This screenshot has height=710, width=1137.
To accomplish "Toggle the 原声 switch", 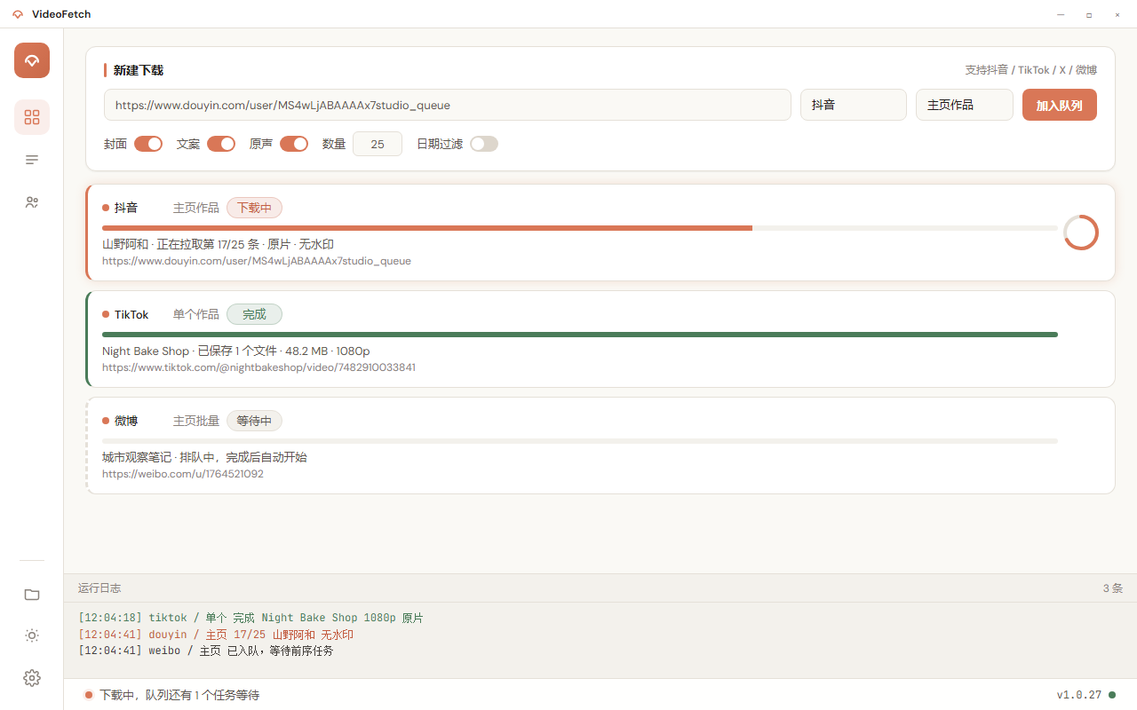I will point(294,144).
